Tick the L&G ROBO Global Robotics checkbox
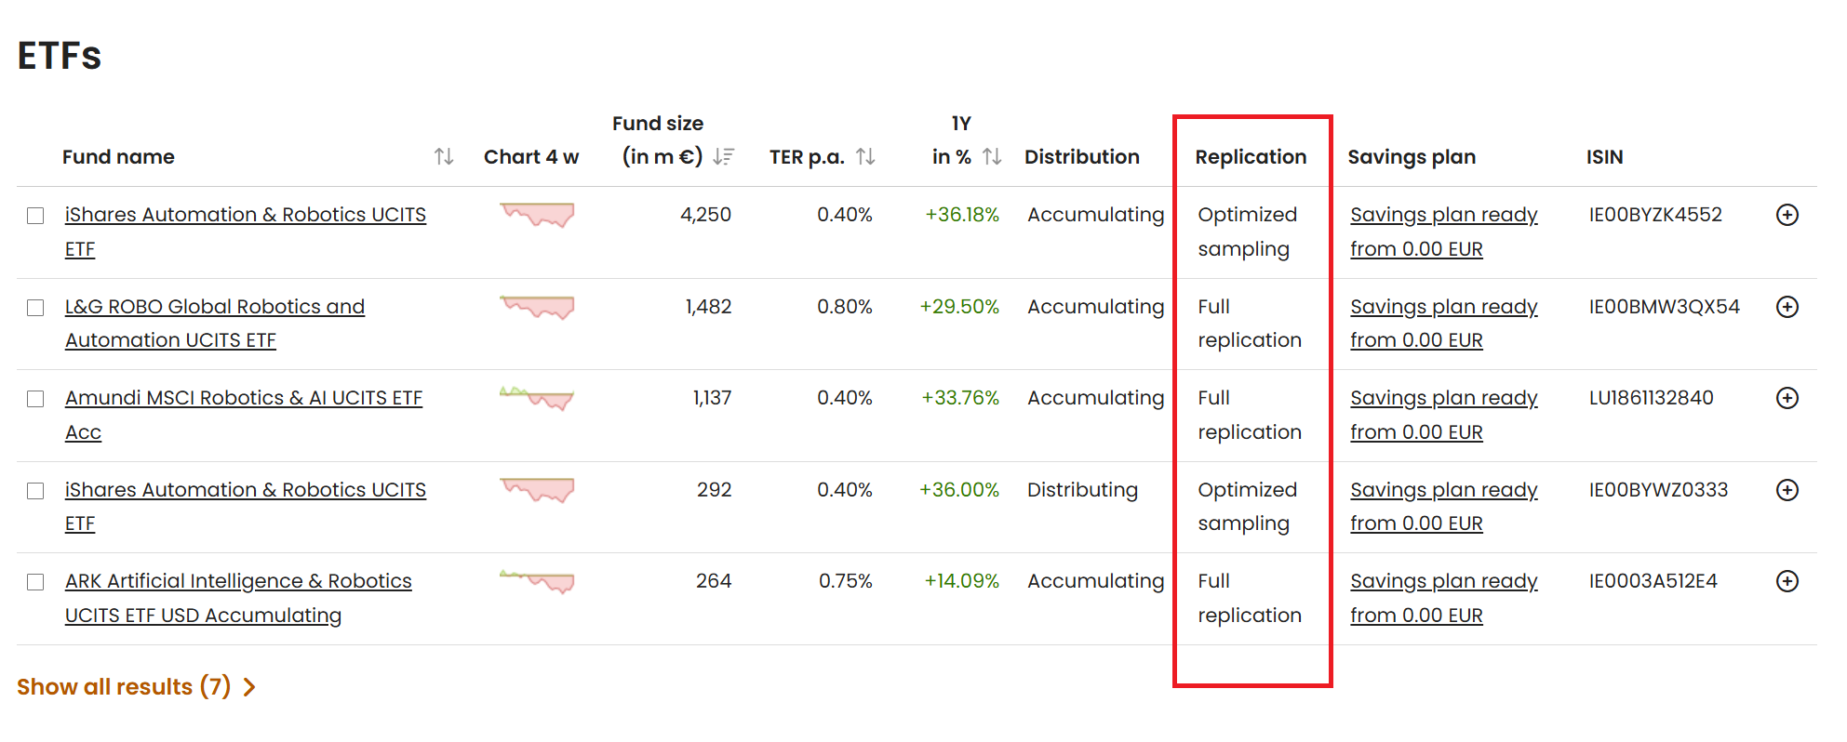 click(35, 308)
